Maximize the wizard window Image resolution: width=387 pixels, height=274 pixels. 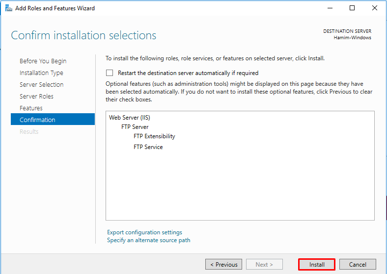[352, 8]
